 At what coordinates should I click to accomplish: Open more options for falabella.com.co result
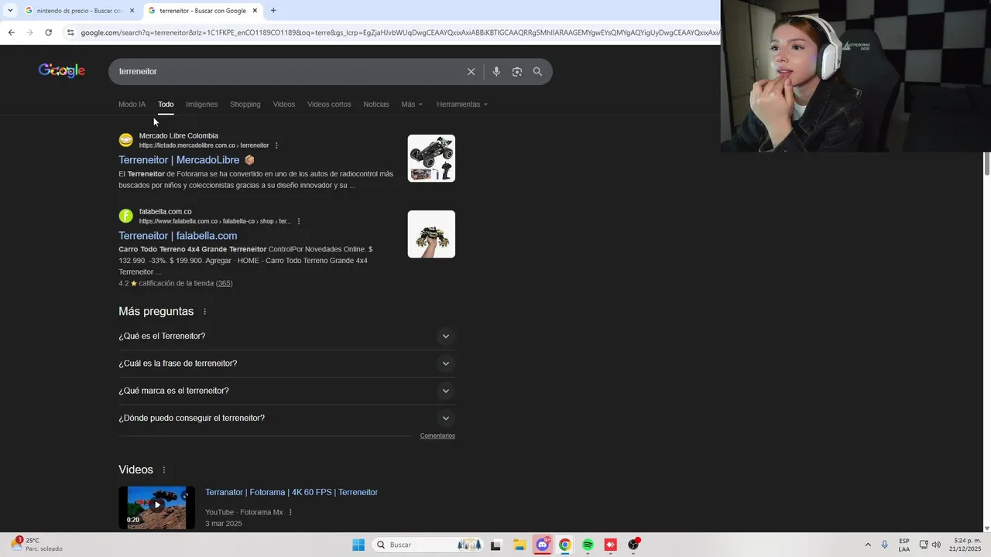(299, 221)
